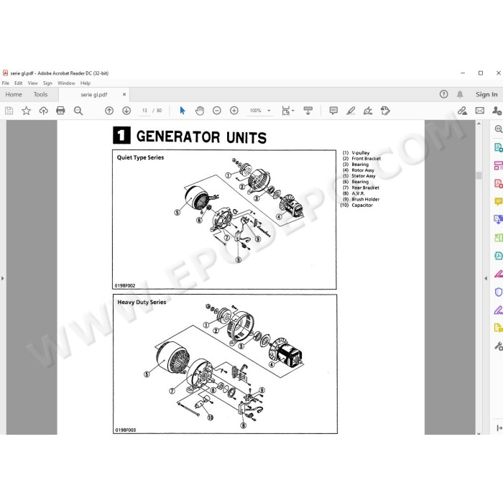Screen dimensions: 503x503
Task: Open Protect shield tool in sidebar
Action: (498, 292)
